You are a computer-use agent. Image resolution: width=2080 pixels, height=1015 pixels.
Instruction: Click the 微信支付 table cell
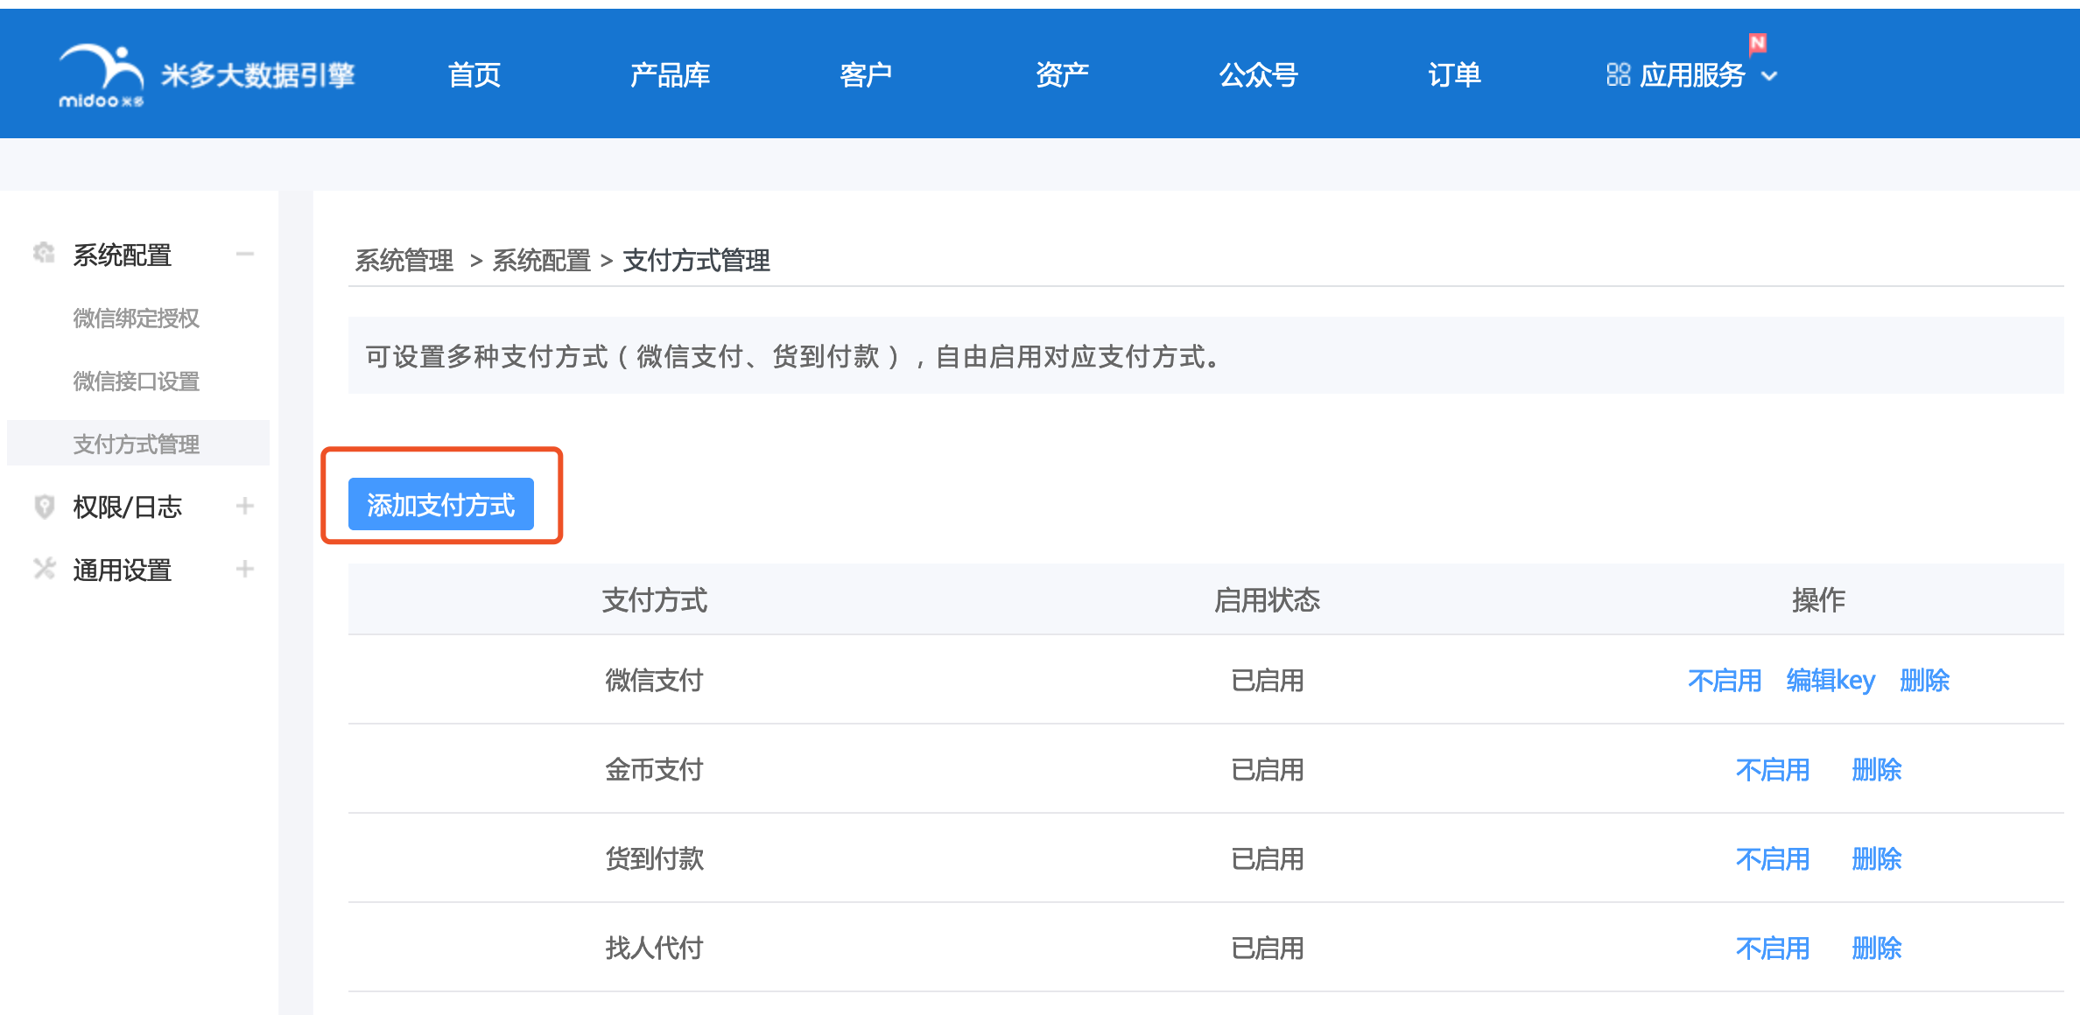pos(654,680)
